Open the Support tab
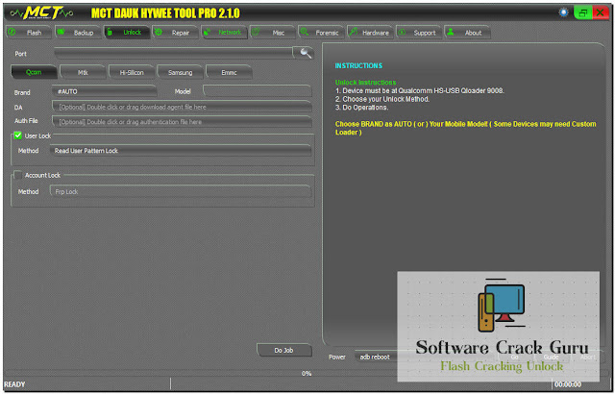This screenshot has width=615, height=394. tap(419, 33)
